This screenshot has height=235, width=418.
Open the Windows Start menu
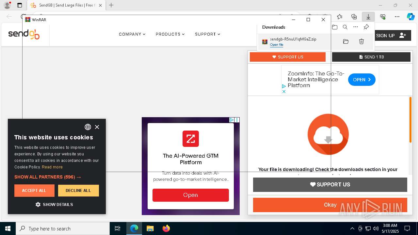pos(8,228)
